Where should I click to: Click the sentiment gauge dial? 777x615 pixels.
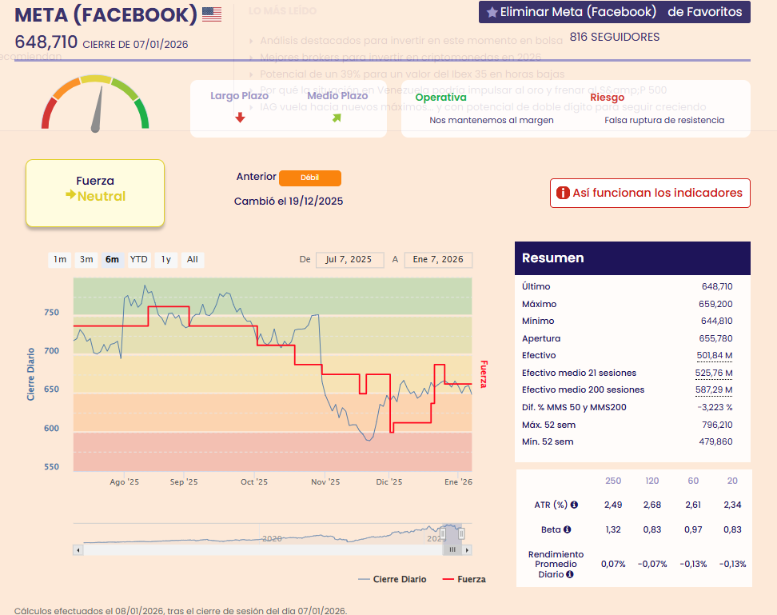[x=95, y=103]
